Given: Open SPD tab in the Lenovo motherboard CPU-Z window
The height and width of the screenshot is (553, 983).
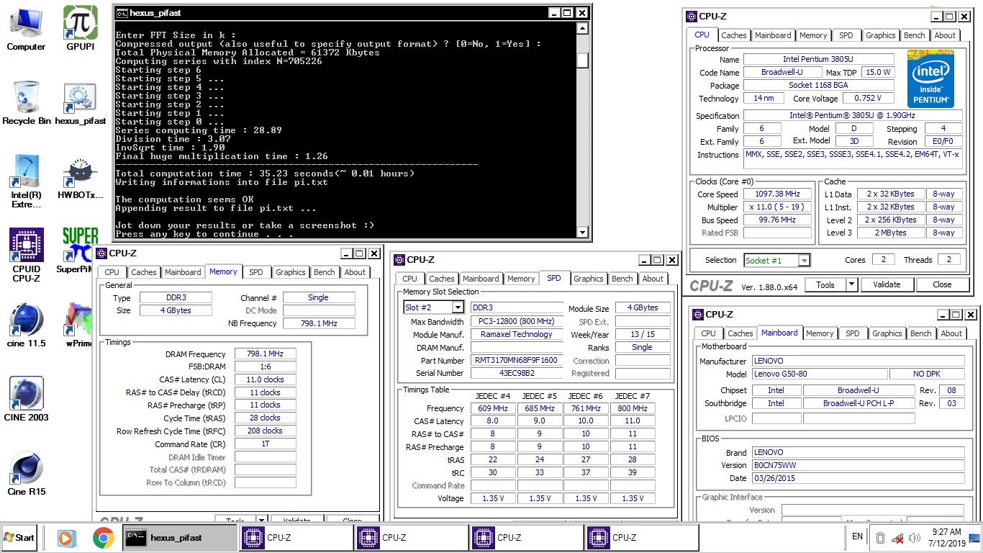Looking at the screenshot, I should tap(852, 333).
